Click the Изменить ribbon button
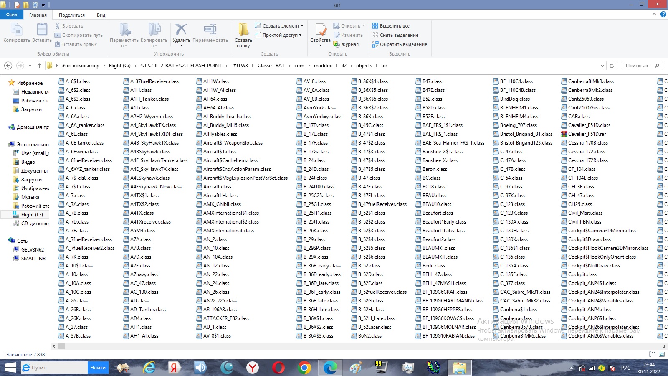This screenshot has height=376, width=668. pyautogui.click(x=348, y=35)
